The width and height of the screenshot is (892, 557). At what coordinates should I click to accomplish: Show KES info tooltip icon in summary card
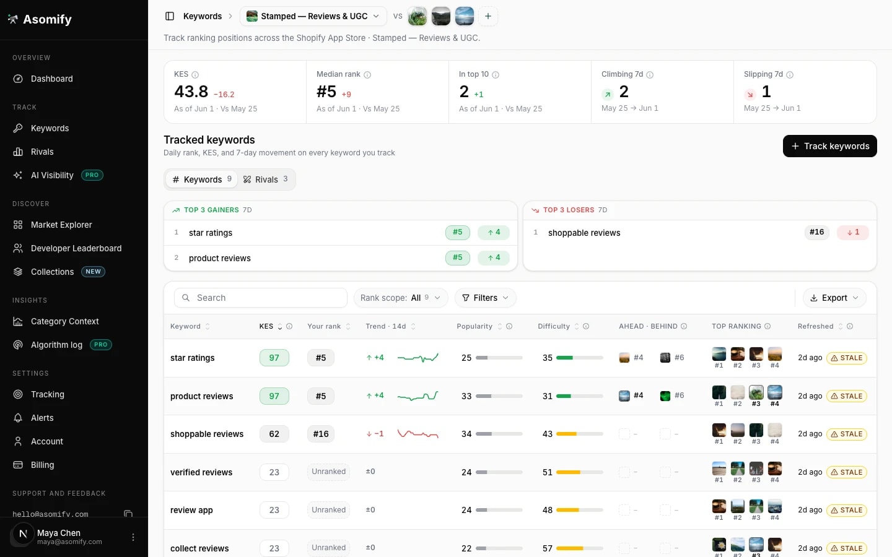195,75
